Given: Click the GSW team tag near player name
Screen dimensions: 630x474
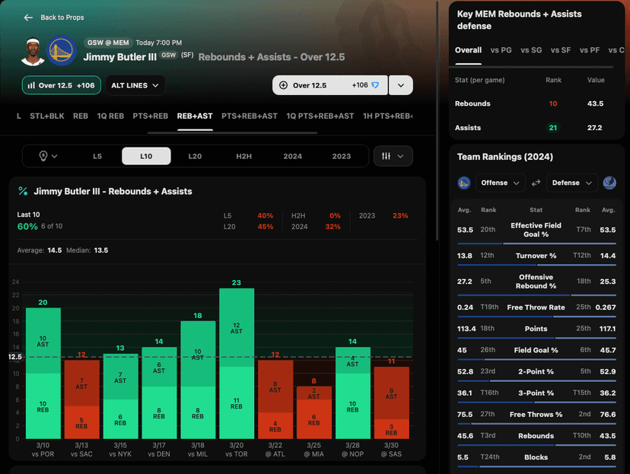Looking at the screenshot, I should coord(169,55).
